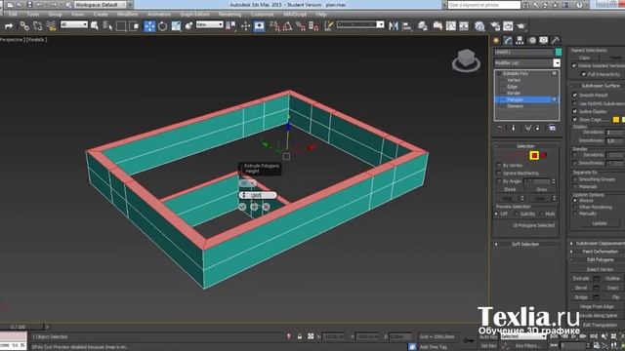Click the Shrink selection button
This screenshot has height=351, width=625.
click(x=510, y=189)
